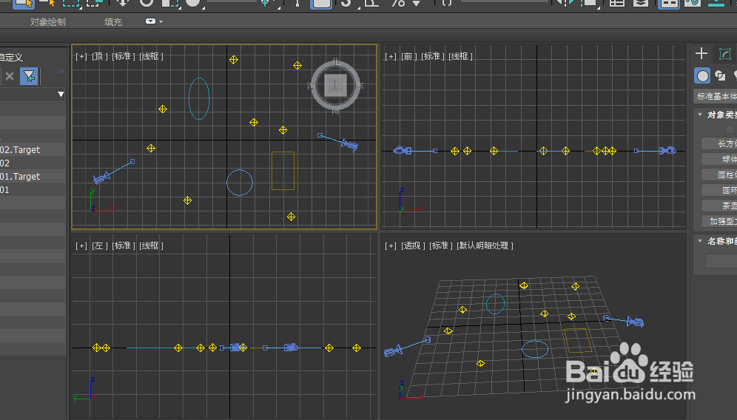The height and width of the screenshot is (420, 737).
Task: Open [+] menu in perspective viewport
Action: coord(391,245)
